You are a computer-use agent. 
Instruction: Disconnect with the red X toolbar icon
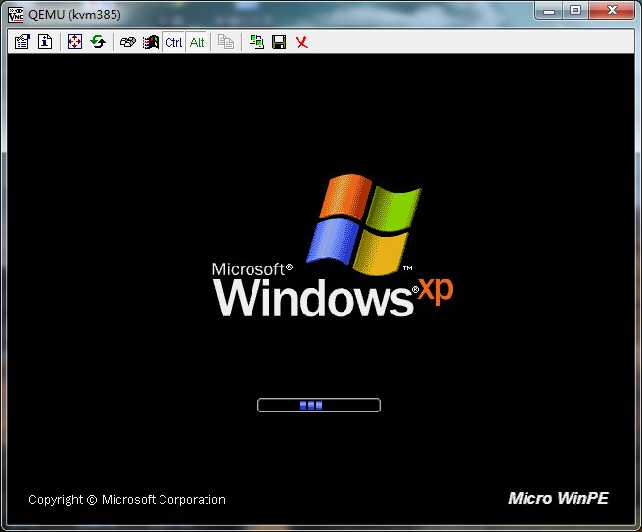tap(301, 42)
